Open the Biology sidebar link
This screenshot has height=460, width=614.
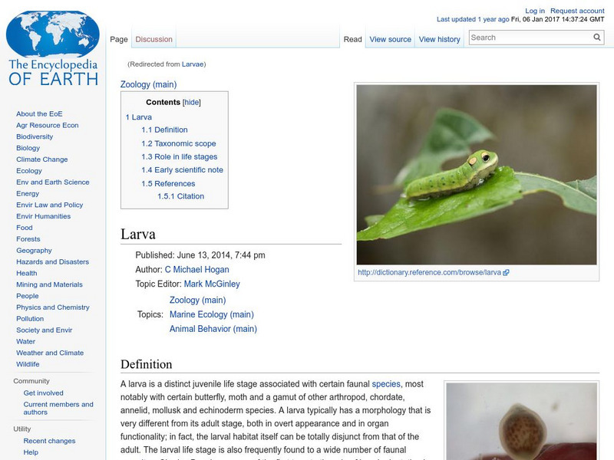28,148
